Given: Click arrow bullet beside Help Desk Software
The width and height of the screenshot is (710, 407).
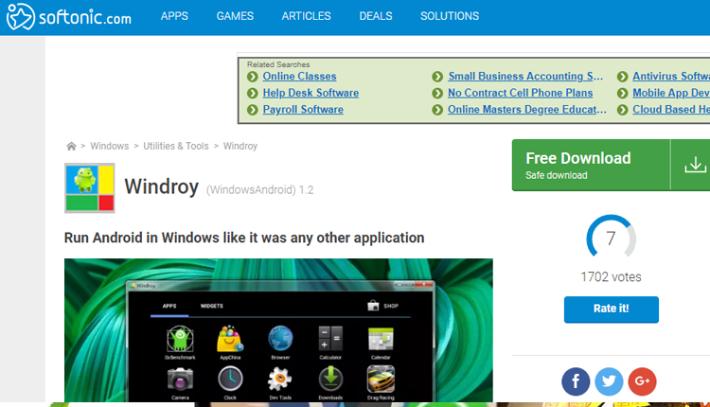Looking at the screenshot, I should click(252, 94).
